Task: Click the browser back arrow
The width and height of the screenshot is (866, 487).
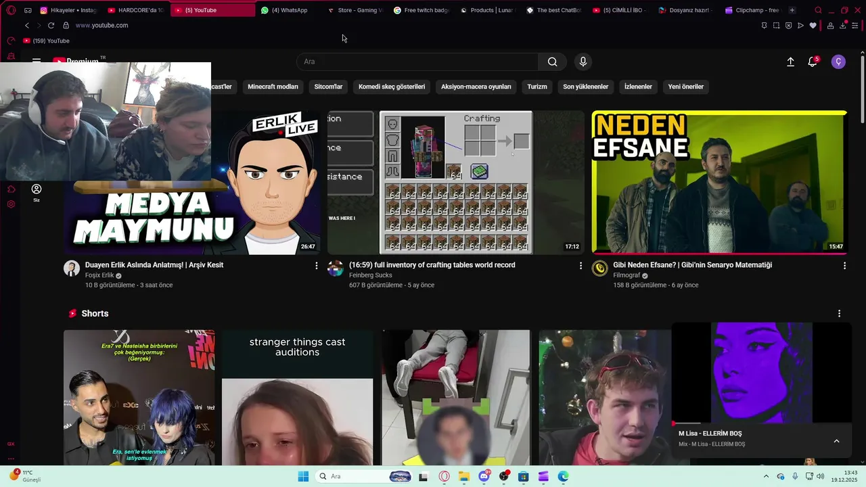Action: coord(27,25)
